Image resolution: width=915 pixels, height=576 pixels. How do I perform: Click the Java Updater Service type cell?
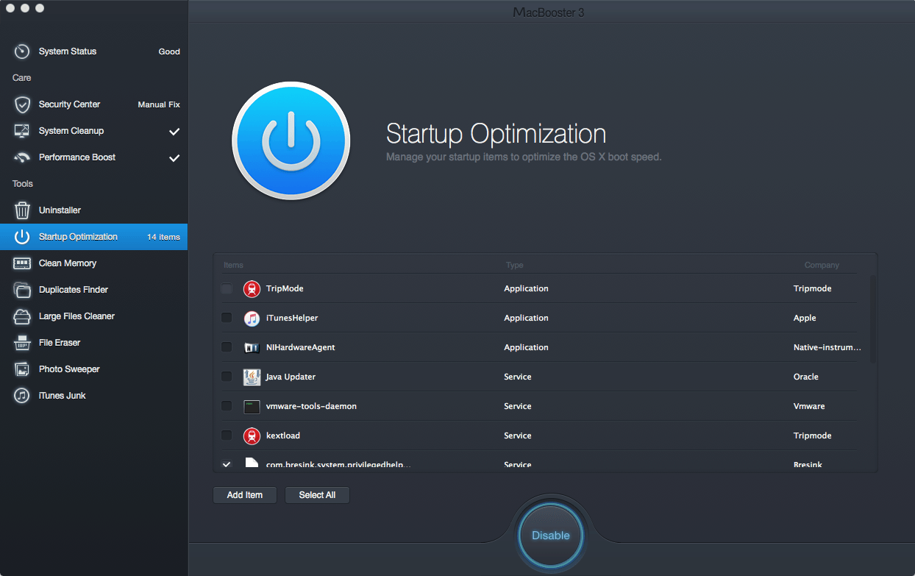518,377
